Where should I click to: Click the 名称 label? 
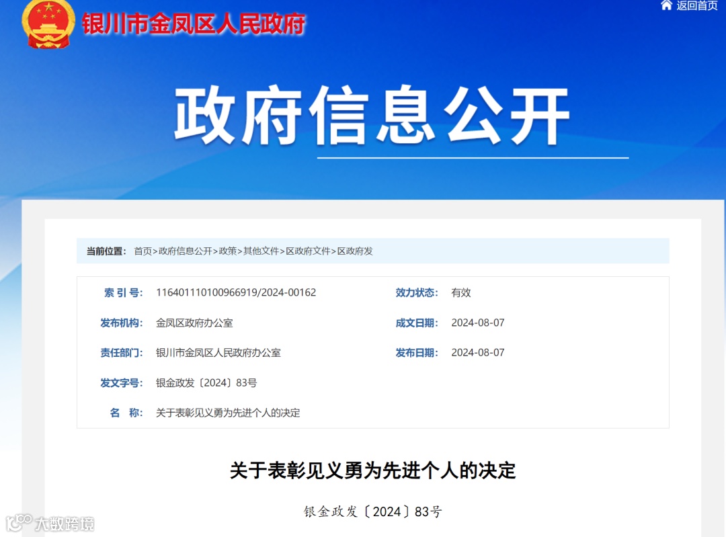126,413
